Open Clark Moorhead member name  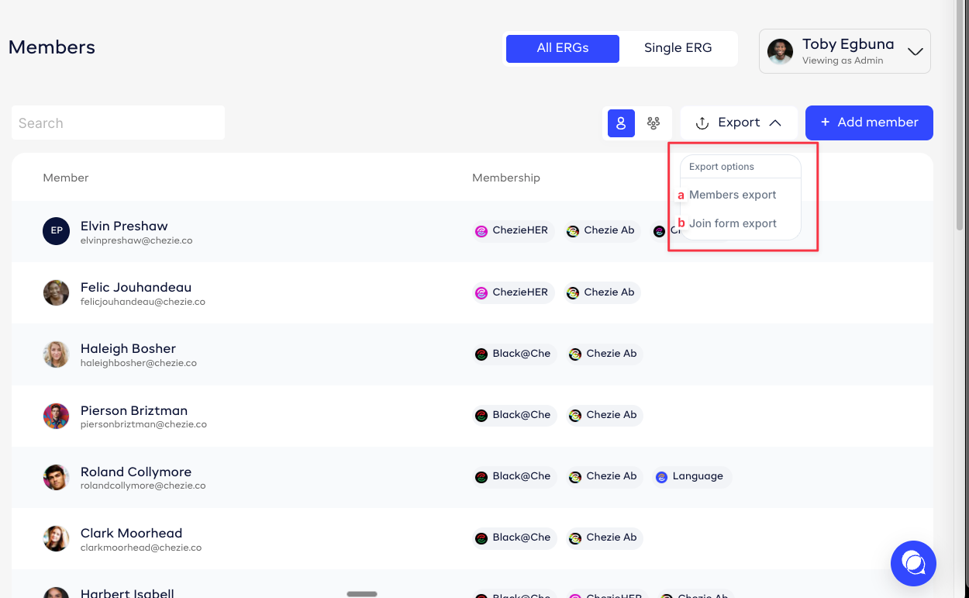point(131,533)
